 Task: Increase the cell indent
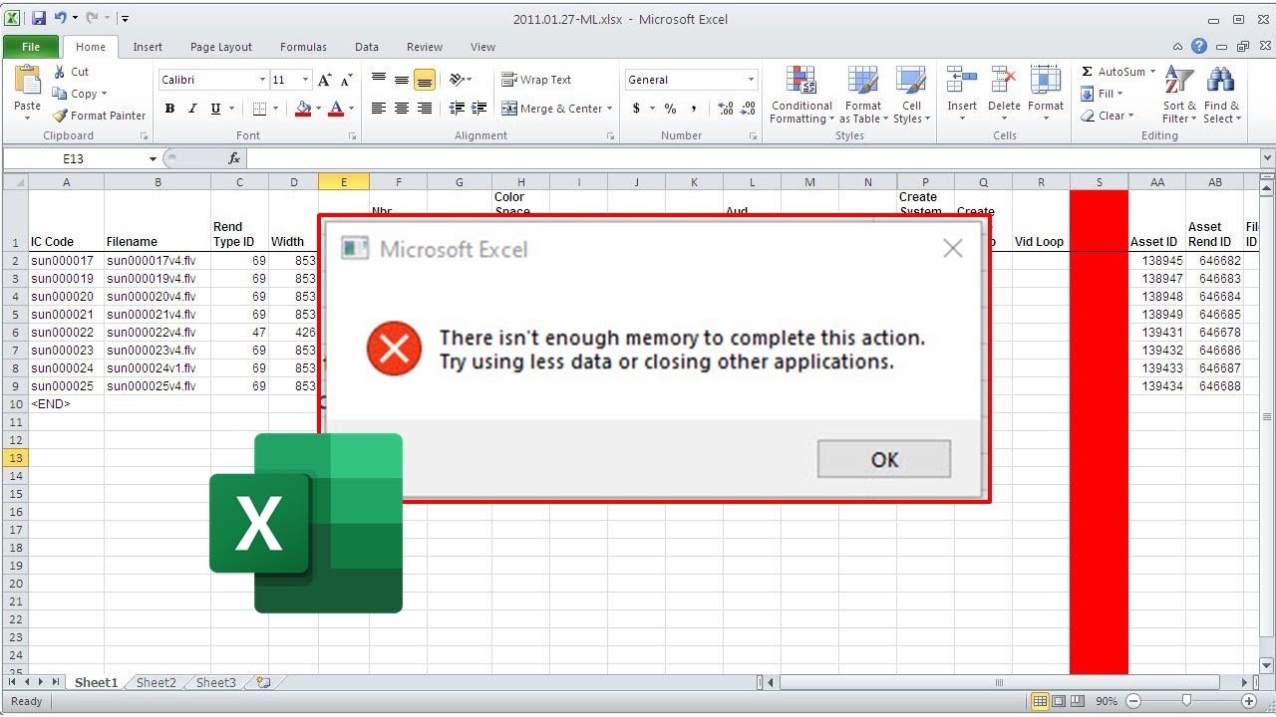479,109
